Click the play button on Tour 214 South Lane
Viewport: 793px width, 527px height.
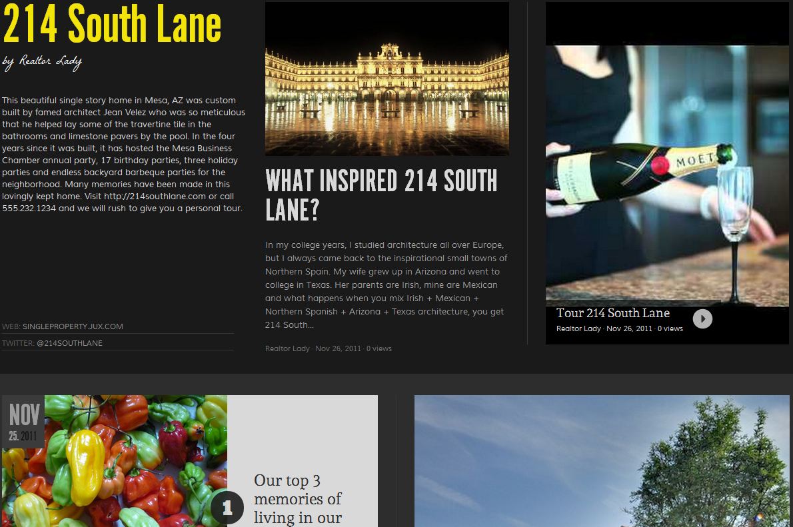(702, 319)
